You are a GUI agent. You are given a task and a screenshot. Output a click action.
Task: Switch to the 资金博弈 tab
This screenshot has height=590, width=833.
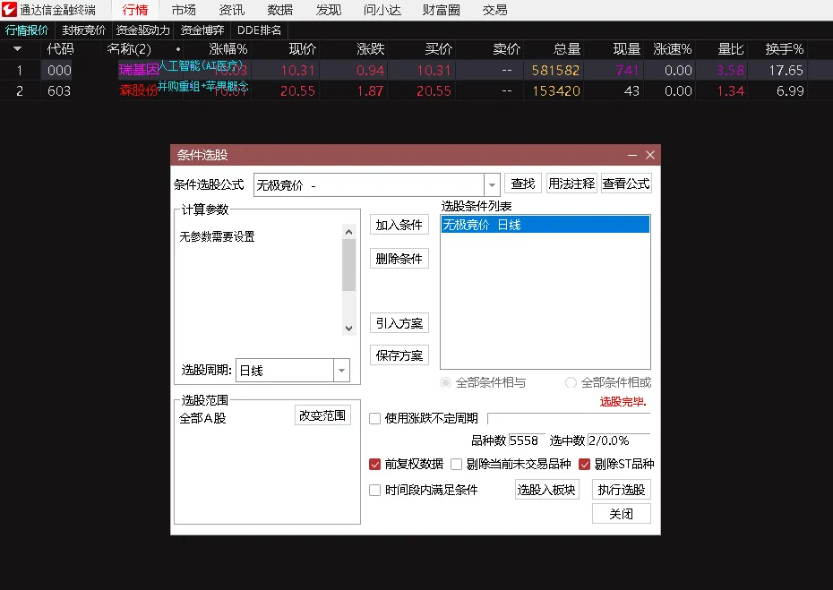pos(202,30)
